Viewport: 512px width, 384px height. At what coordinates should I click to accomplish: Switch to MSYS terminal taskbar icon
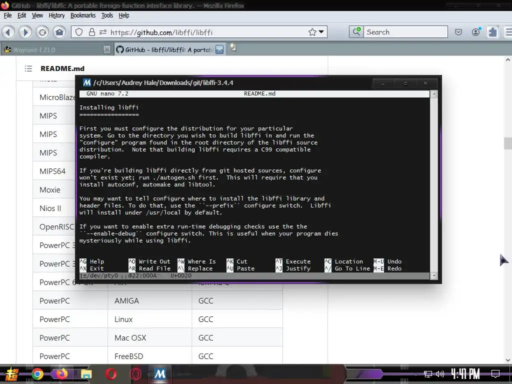(x=159, y=374)
